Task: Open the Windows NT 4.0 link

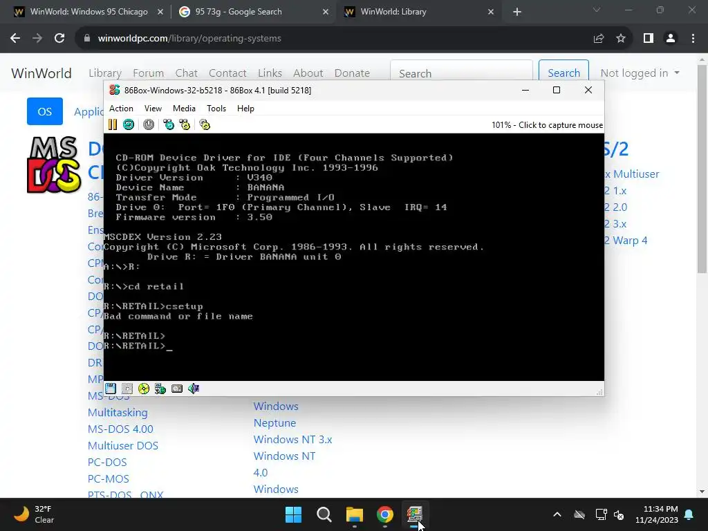Action: (x=284, y=464)
